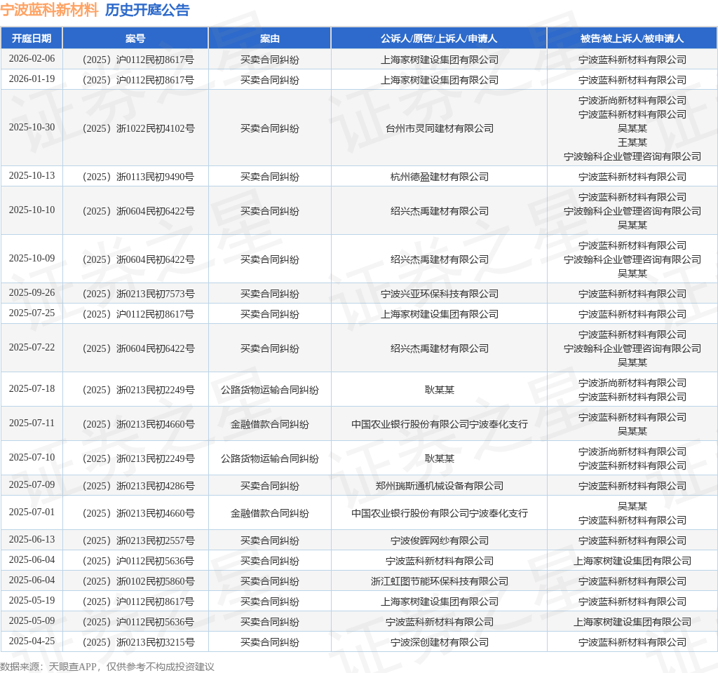The image size is (718, 673).
Task: Click 买卖合同纠纷 in 2026-02-06 row
Action: point(270,60)
